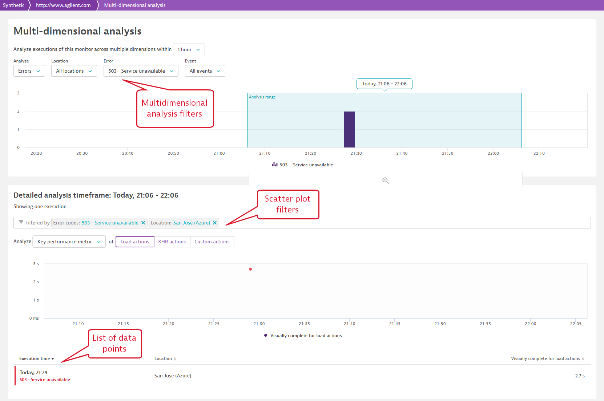Open the 503 - Service unavailable error dropdown
This screenshot has height=401, width=604.
[141, 71]
